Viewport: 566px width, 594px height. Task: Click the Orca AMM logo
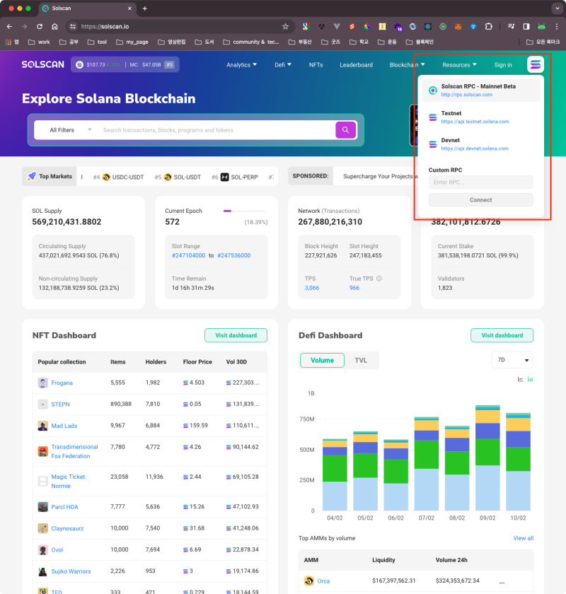[x=309, y=581]
